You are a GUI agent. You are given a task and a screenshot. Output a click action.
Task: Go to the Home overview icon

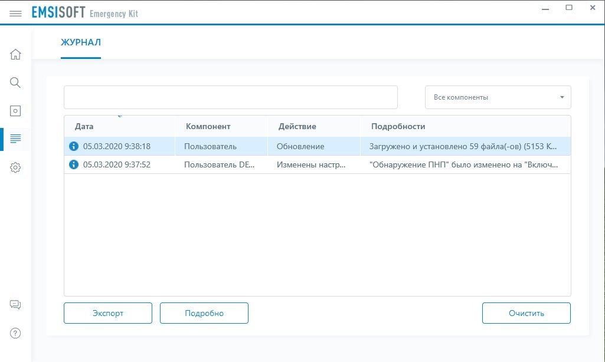(16, 55)
